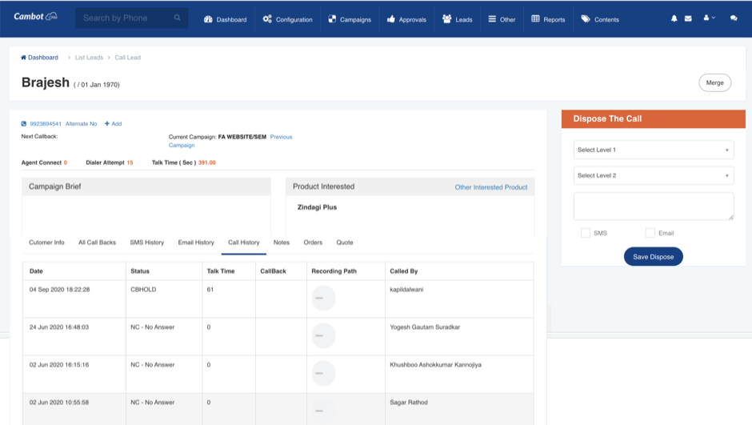
Task: Click the Merge button
Action: (x=714, y=82)
